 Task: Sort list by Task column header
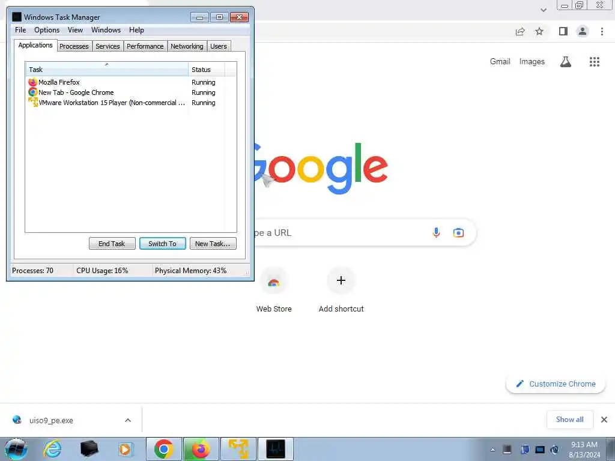coord(107,70)
